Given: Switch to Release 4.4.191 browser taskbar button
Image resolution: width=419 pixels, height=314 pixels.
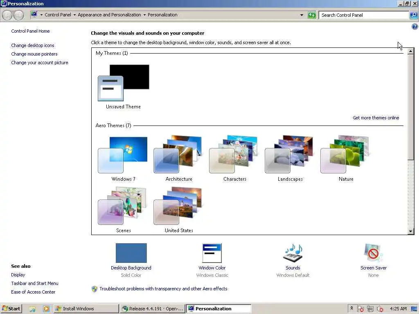Looking at the screenshot, I should pos(152,309).
